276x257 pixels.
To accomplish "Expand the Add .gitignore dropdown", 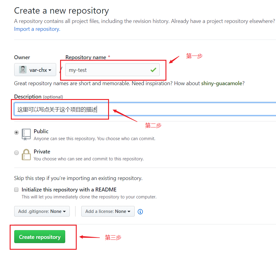I will pyautogui.click(x=42, y=211).
